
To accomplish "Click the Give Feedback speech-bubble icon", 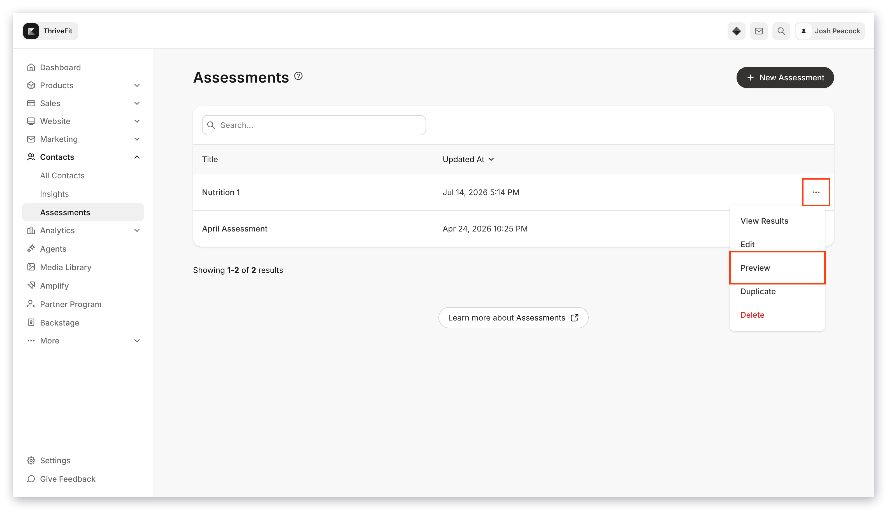I will point(31,478).
